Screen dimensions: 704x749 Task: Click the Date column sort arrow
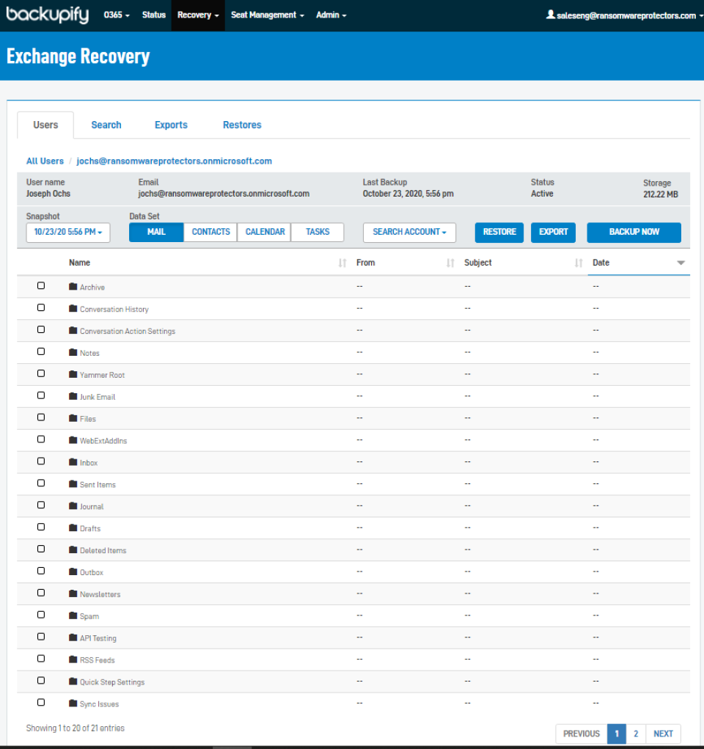pos(681,263)
